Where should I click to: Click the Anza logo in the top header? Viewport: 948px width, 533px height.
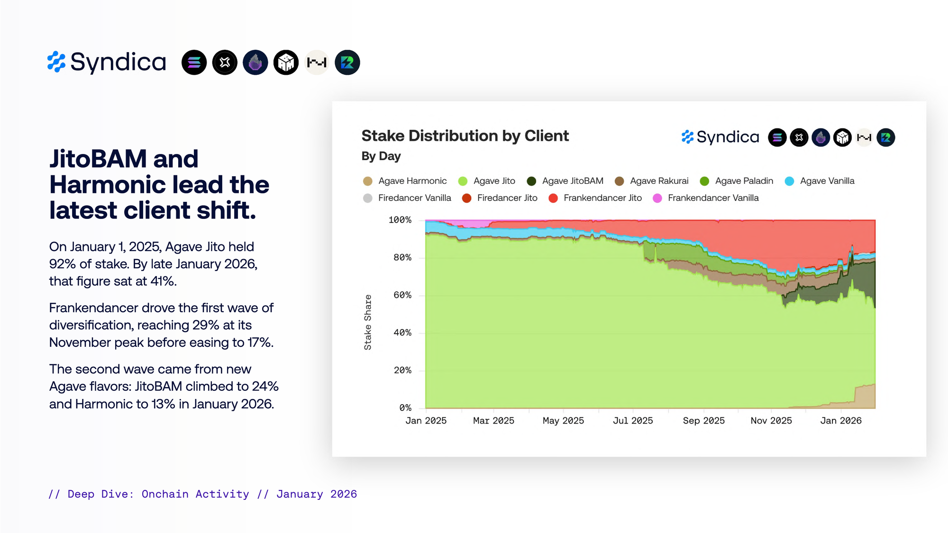225,63
